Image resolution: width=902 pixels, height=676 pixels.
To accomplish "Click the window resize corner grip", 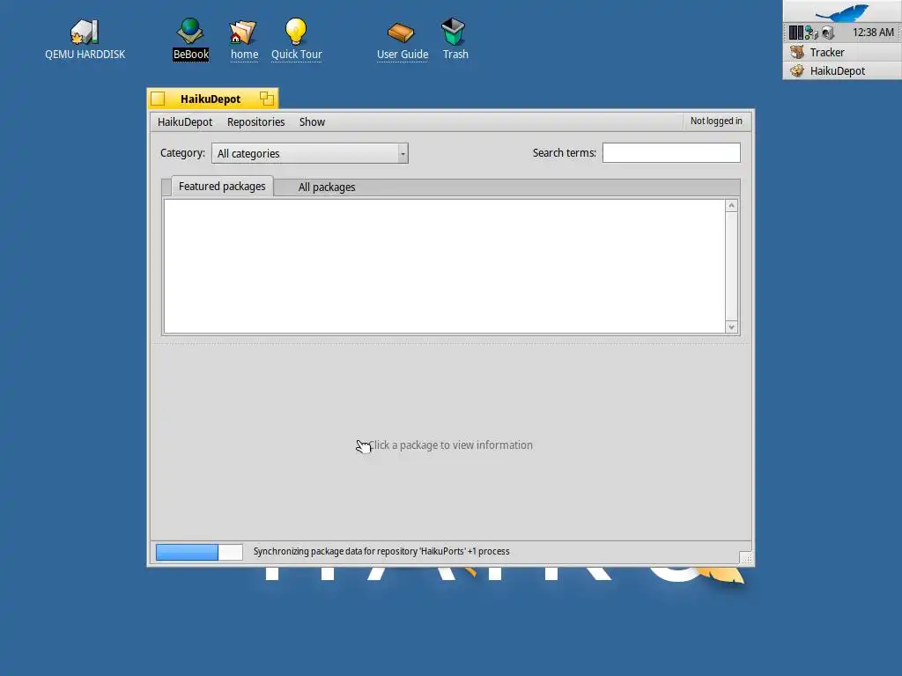I will [745, 557].
